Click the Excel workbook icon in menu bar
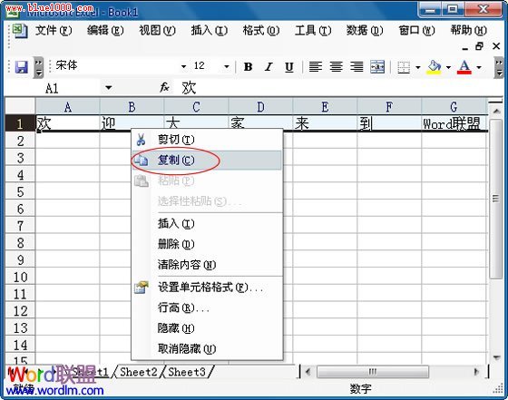The height and width of the screenshot is (400, 508). coord(19,31)
